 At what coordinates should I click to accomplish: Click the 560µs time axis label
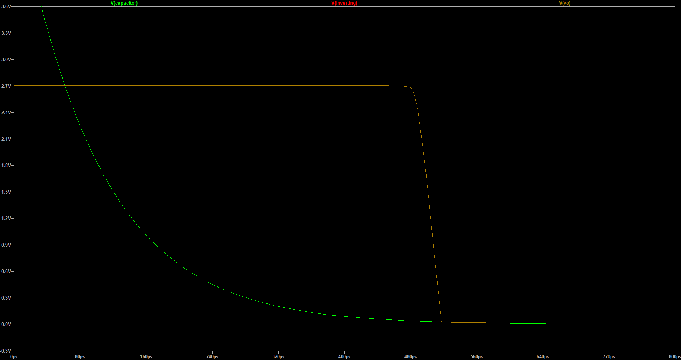477,356
